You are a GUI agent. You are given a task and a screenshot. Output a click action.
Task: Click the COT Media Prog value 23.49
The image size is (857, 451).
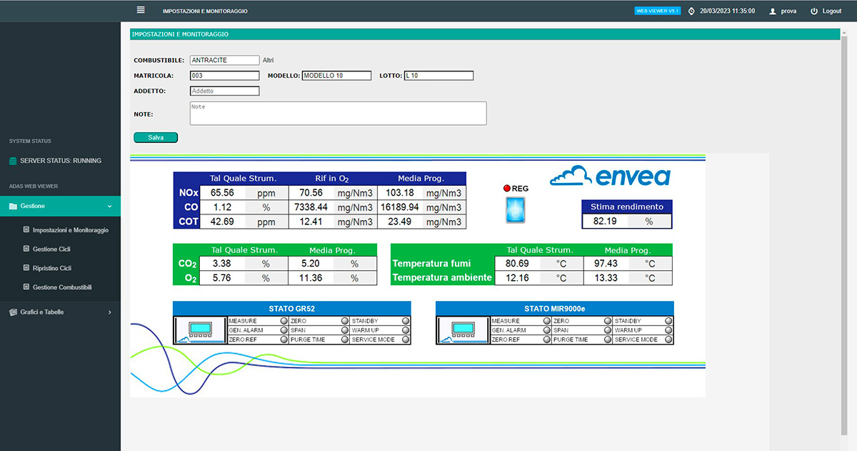pyautogui.click(x=401, y=222)
